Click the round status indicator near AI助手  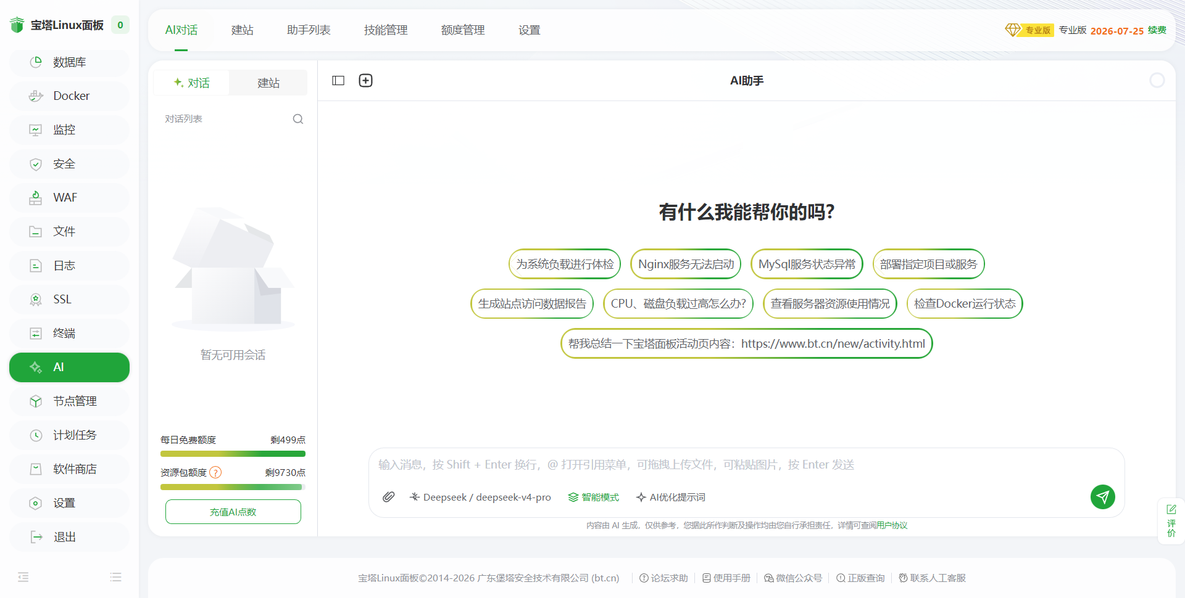click(1157, 81)
